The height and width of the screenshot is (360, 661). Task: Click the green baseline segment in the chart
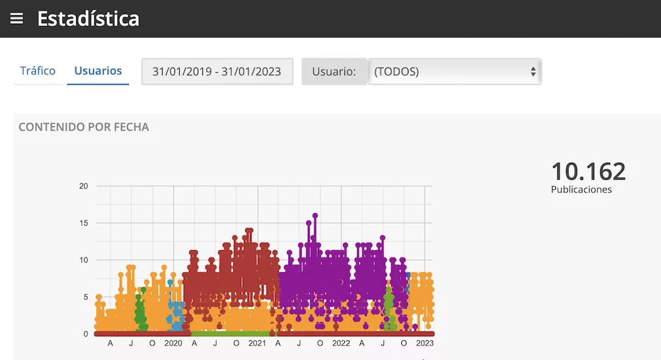231,334
